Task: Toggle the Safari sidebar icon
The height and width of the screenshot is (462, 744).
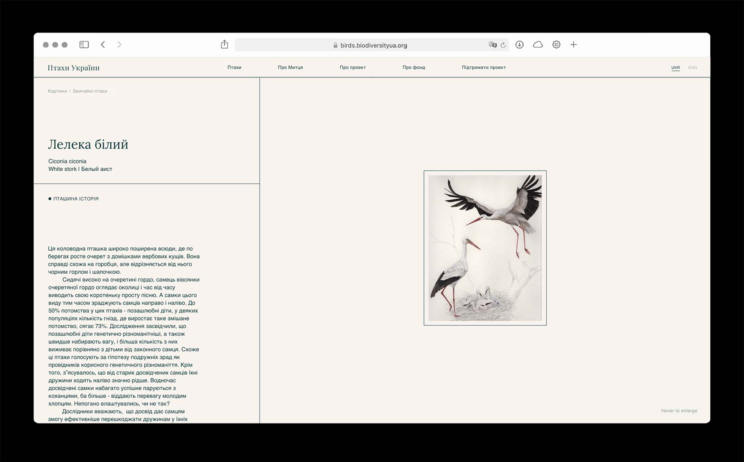Action: pos(84,44)
